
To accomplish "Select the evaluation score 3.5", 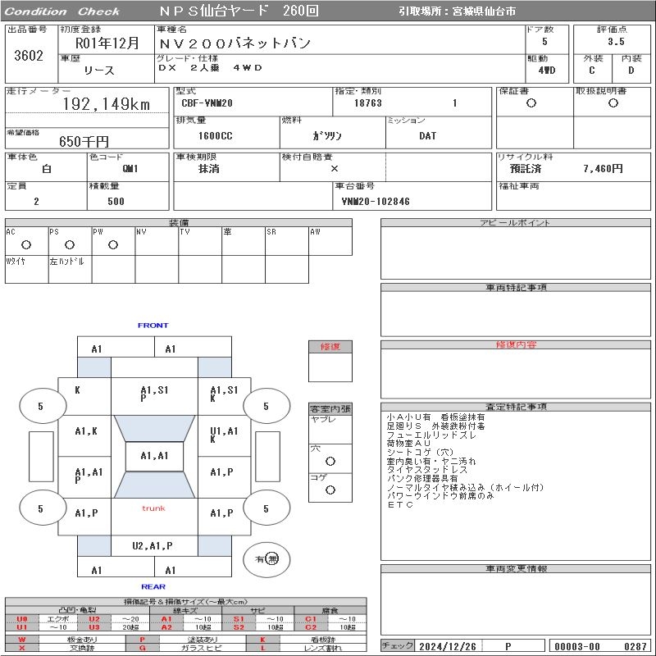I will (x=616, y=42).
